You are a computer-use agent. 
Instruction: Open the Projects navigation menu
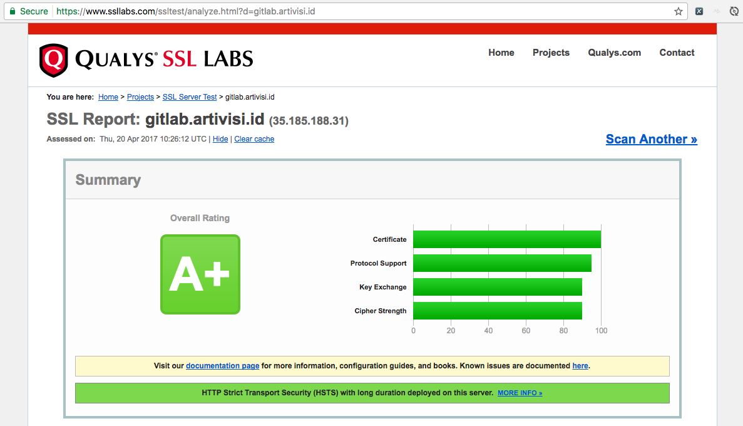551,53
